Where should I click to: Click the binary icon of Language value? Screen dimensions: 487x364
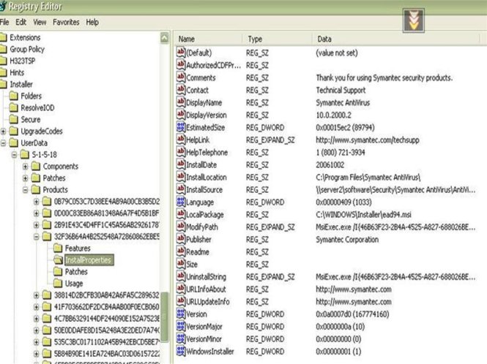pyautogui.click(x=181, y=202)
